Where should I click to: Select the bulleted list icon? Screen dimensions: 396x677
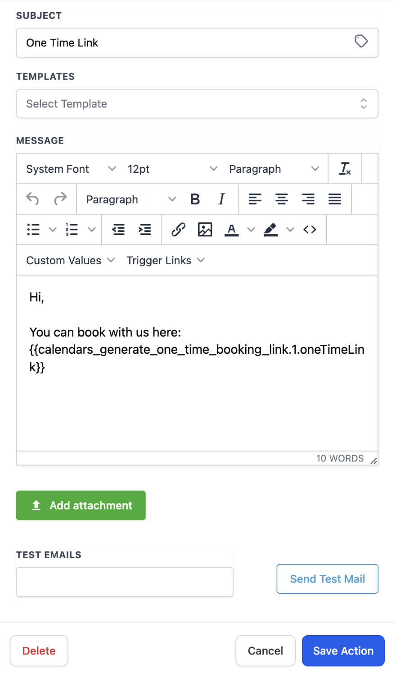33,230
